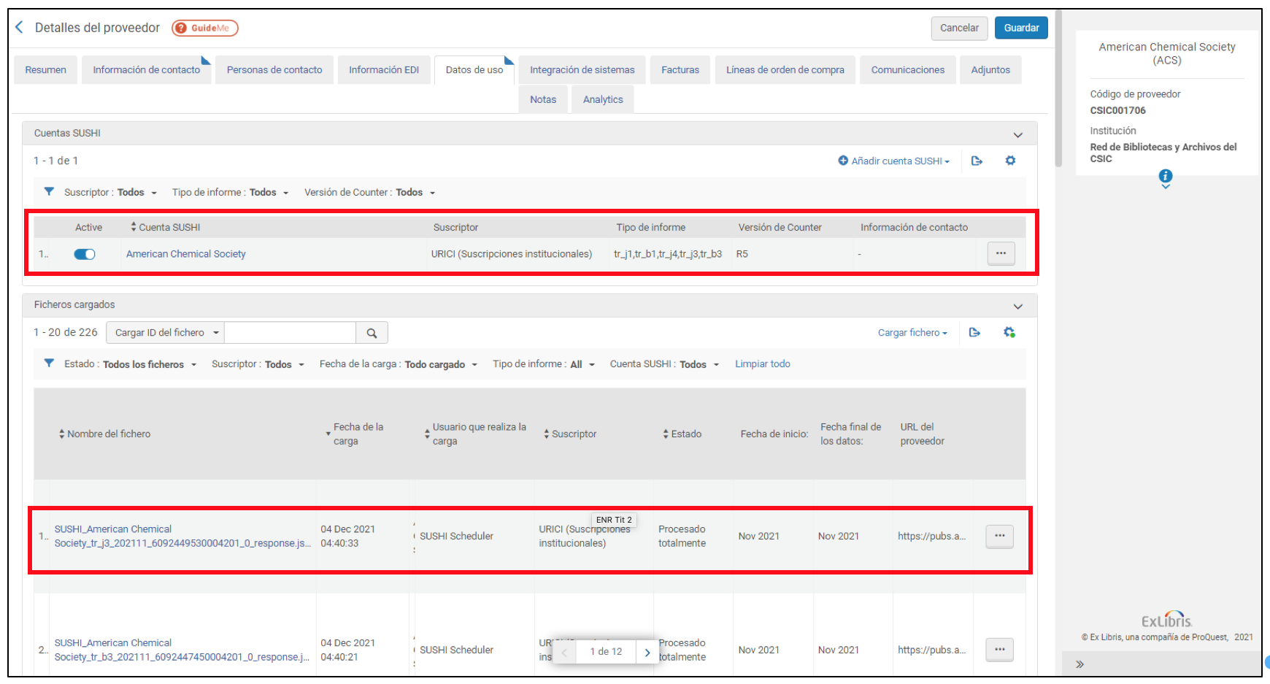This screenshot has height=684, width=1270.
Task: Click export icon in Ficheros cargados section
Action: coord(974,333)
